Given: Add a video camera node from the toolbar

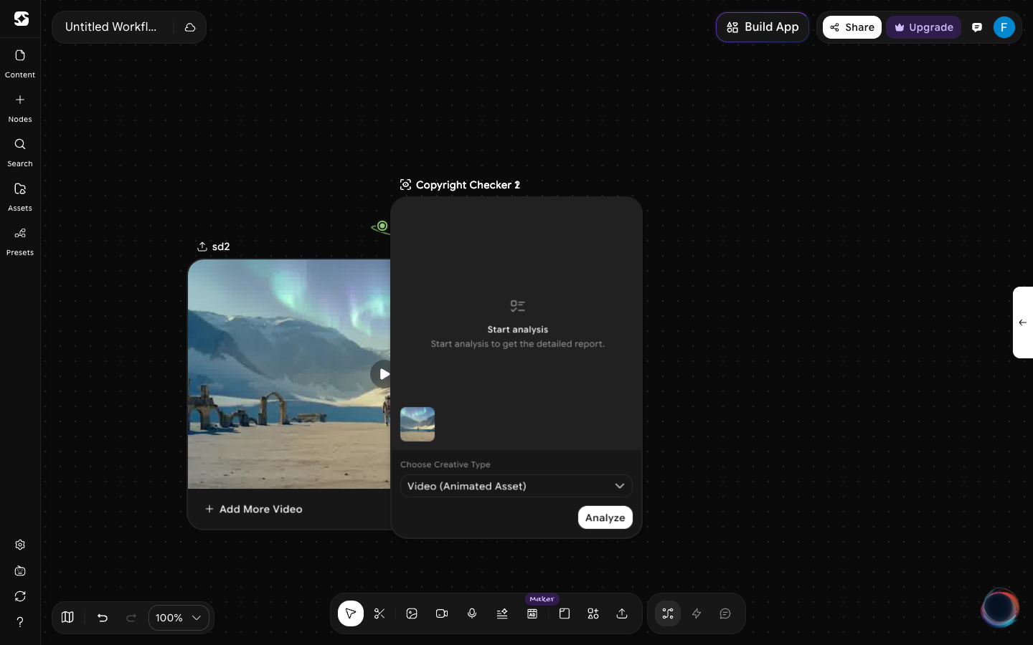Looking at the screenshot, I should [x=442, y=613].
